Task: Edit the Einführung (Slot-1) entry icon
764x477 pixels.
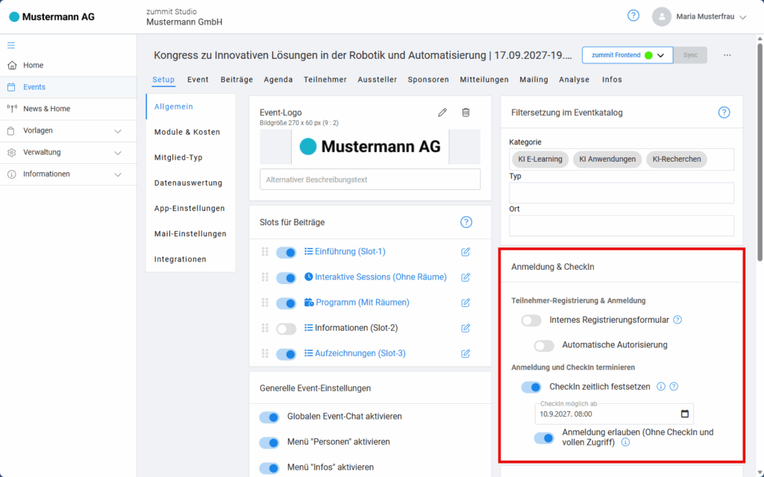Action: pyautogui.click(x=466, y=252)
